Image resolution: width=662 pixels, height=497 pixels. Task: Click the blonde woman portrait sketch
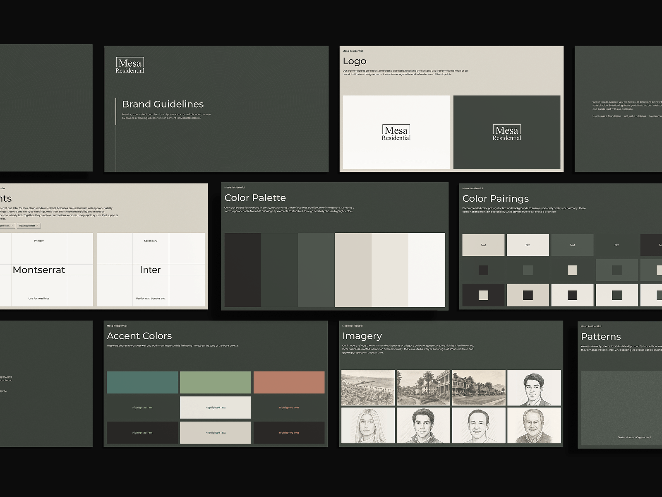(368, 425)
